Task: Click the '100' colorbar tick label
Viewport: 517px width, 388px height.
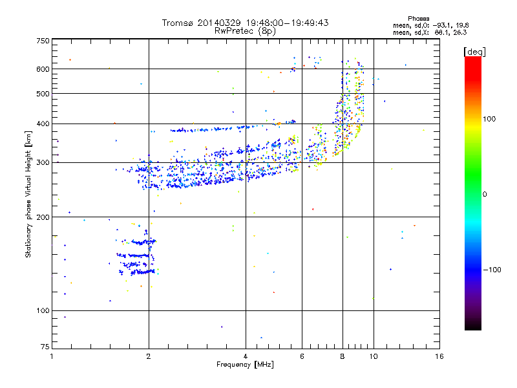Action: tap(489, 119)
